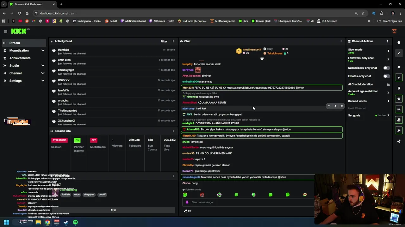Click the points bubbles icon below message box
The width and height of the screenshot is (405, 227).
pos(185,211)
